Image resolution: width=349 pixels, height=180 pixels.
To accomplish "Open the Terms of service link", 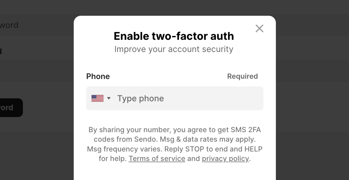I will [x=157, y=159].
